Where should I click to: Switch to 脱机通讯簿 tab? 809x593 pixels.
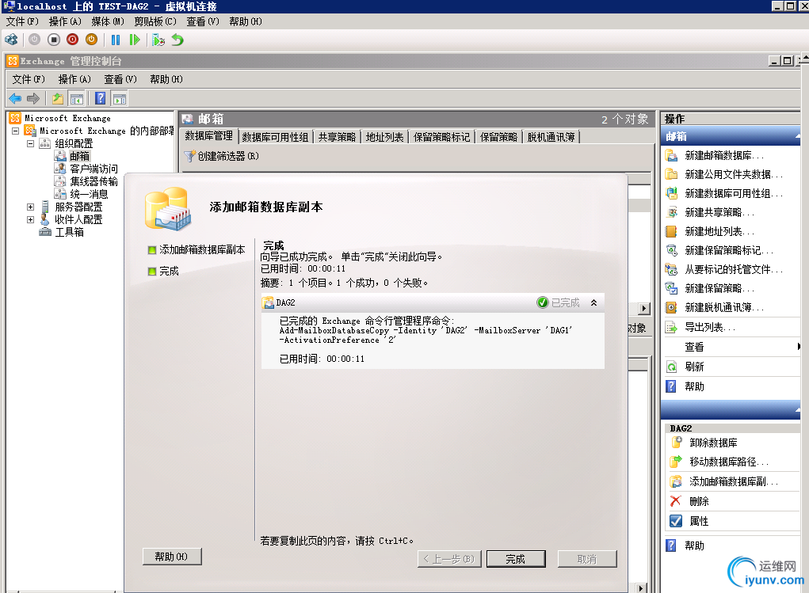pos(551,137)
